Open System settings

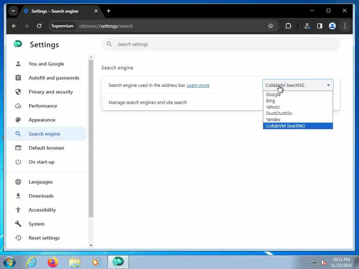click(47, 224)
